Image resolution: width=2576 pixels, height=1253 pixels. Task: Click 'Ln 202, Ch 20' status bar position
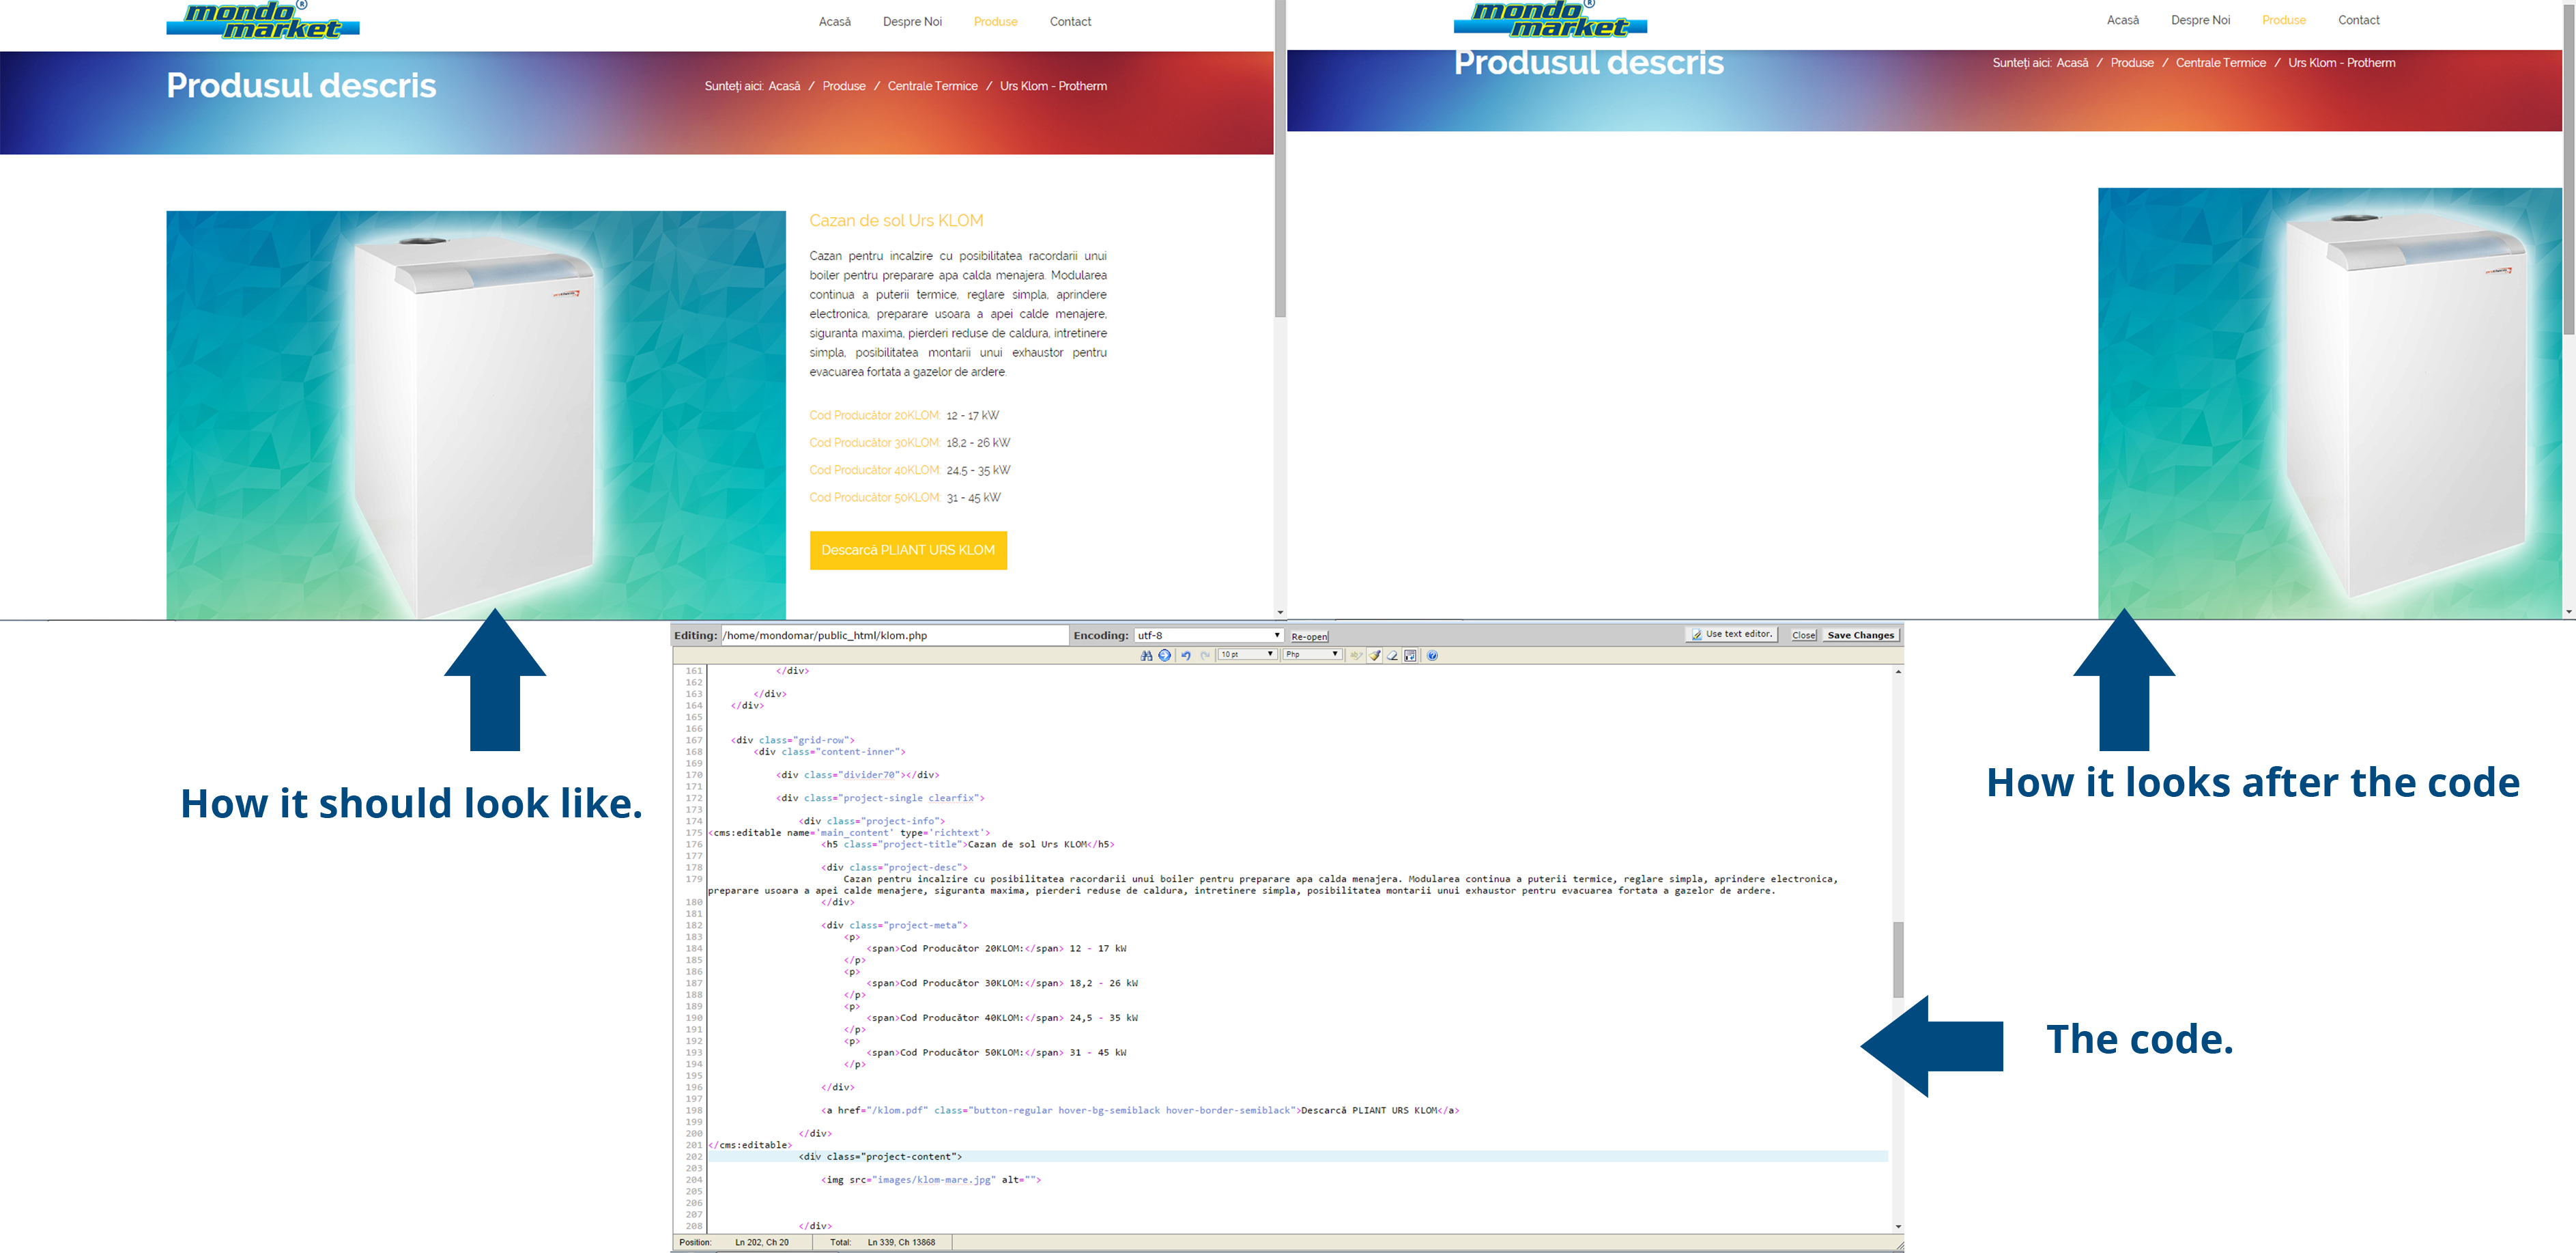761,1242
